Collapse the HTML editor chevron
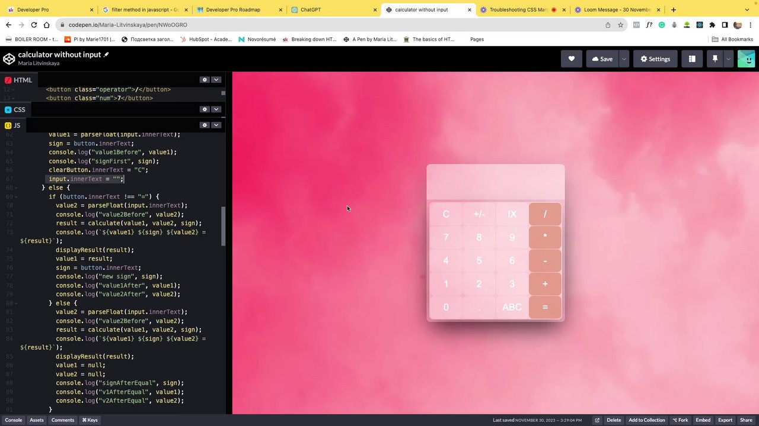 click(x=216, y=80)
